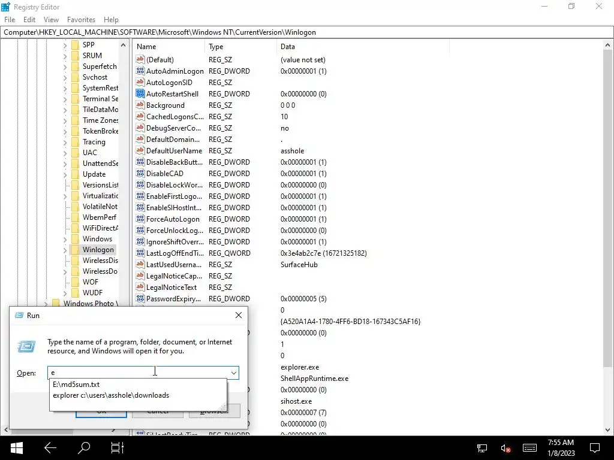Click the 'ShellAppRuntime.exe' data value
614x460 pixels.
(314, 379)
